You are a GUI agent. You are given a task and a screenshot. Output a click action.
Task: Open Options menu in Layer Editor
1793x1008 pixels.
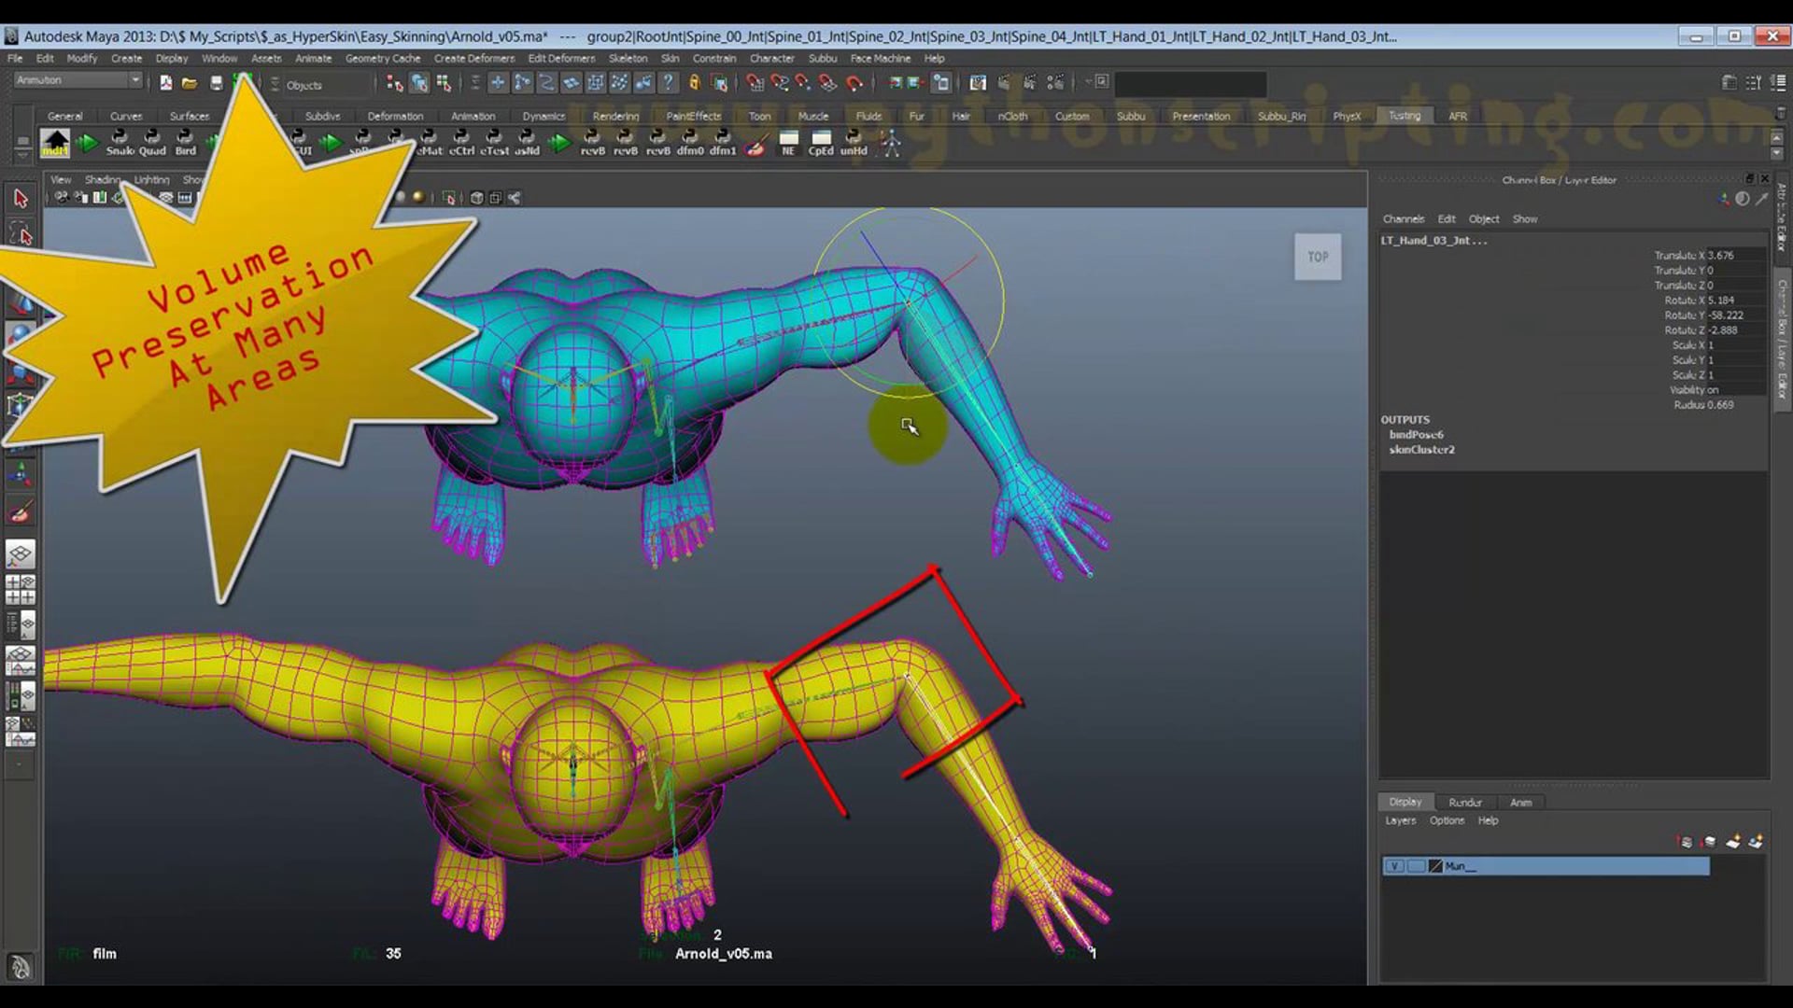click(1447, 820)
